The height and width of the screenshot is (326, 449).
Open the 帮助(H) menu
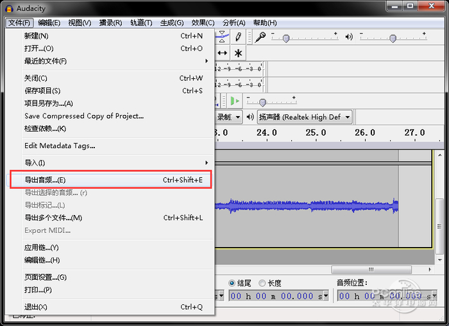click(265, 22)
